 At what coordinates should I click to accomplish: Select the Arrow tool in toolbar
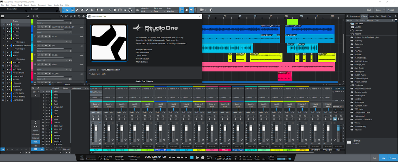click(67, 10)
